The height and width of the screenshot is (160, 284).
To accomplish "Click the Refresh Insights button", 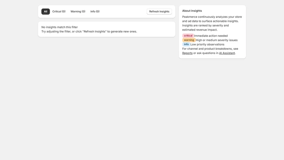I will click(159, 11).
